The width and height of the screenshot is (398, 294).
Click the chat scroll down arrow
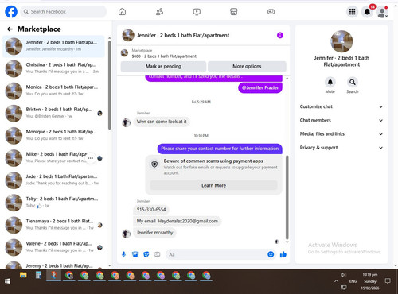point(287,242)
